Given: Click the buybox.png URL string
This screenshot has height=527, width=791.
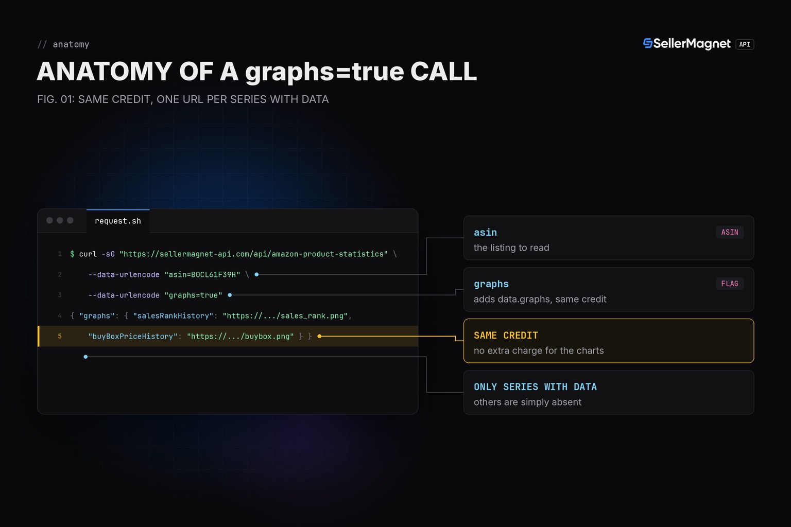Looking at the screenshot, I should coord(240,336).
